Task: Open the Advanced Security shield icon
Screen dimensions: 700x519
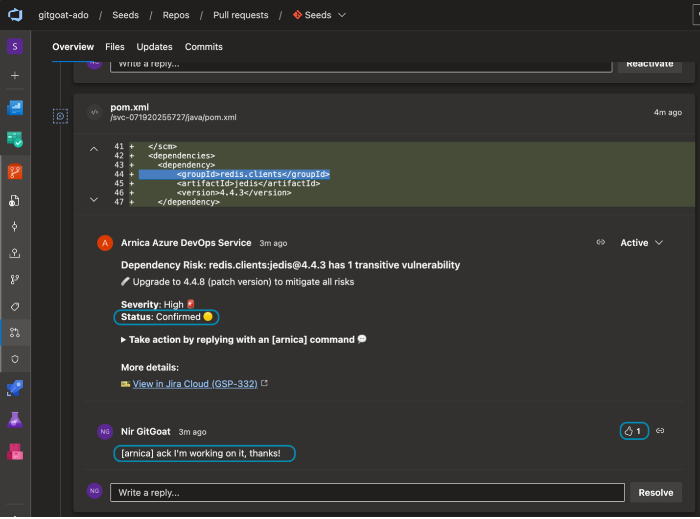Action: point(15,359)
